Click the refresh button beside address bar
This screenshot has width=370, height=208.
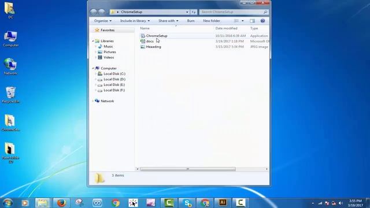point(194,12)
